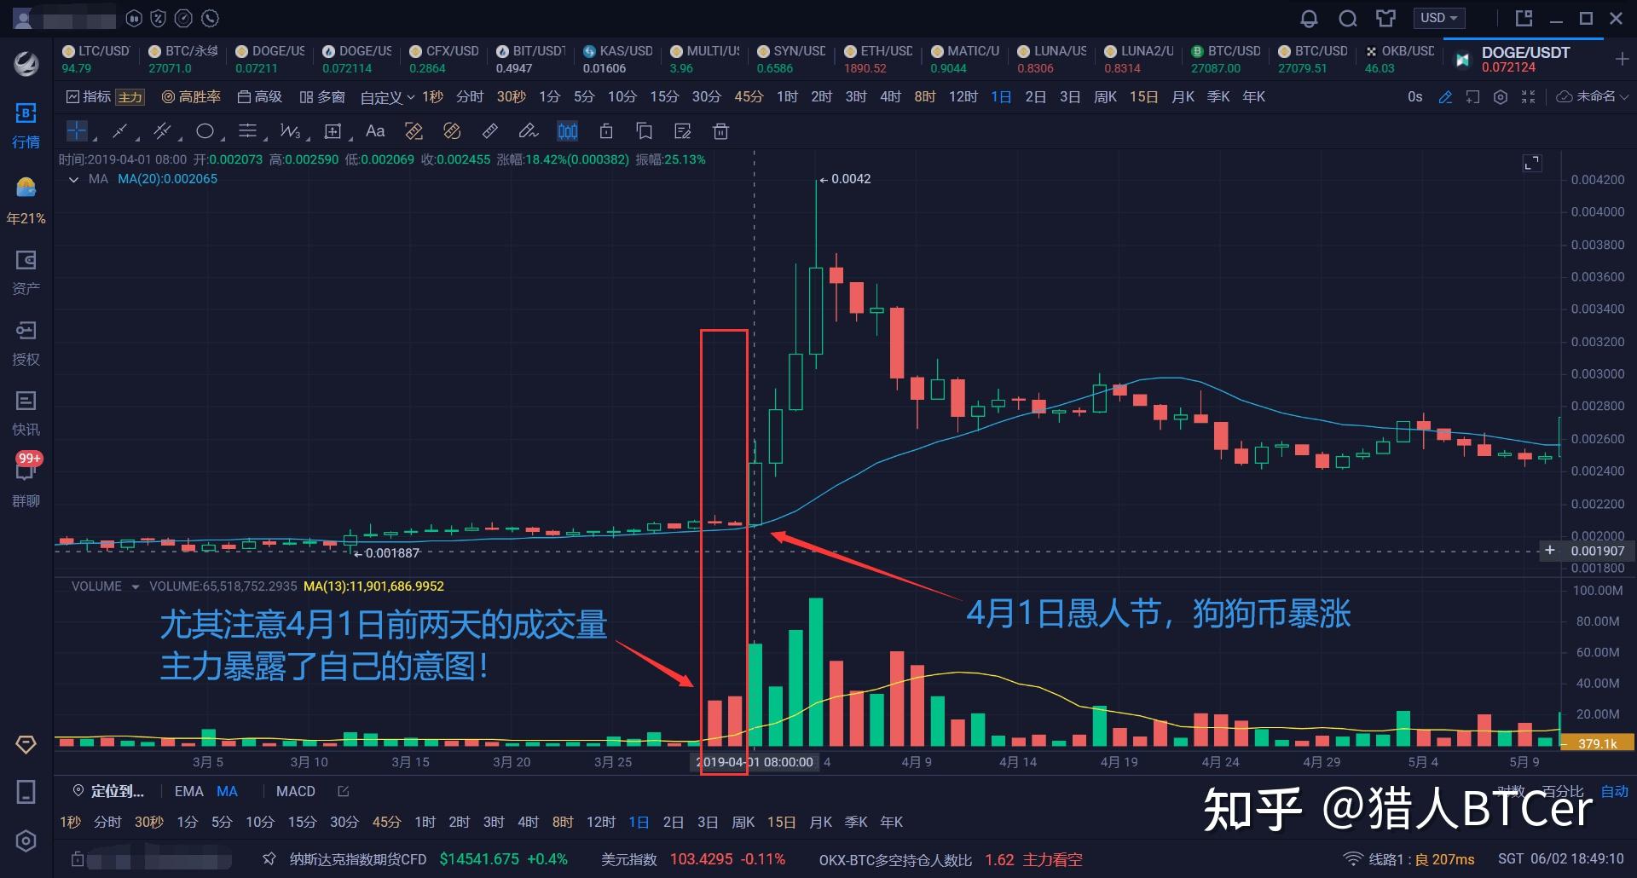Toggle the lock icon in status bar
1637x878 pixels.
pyautogui.click(x=78, y=859)
